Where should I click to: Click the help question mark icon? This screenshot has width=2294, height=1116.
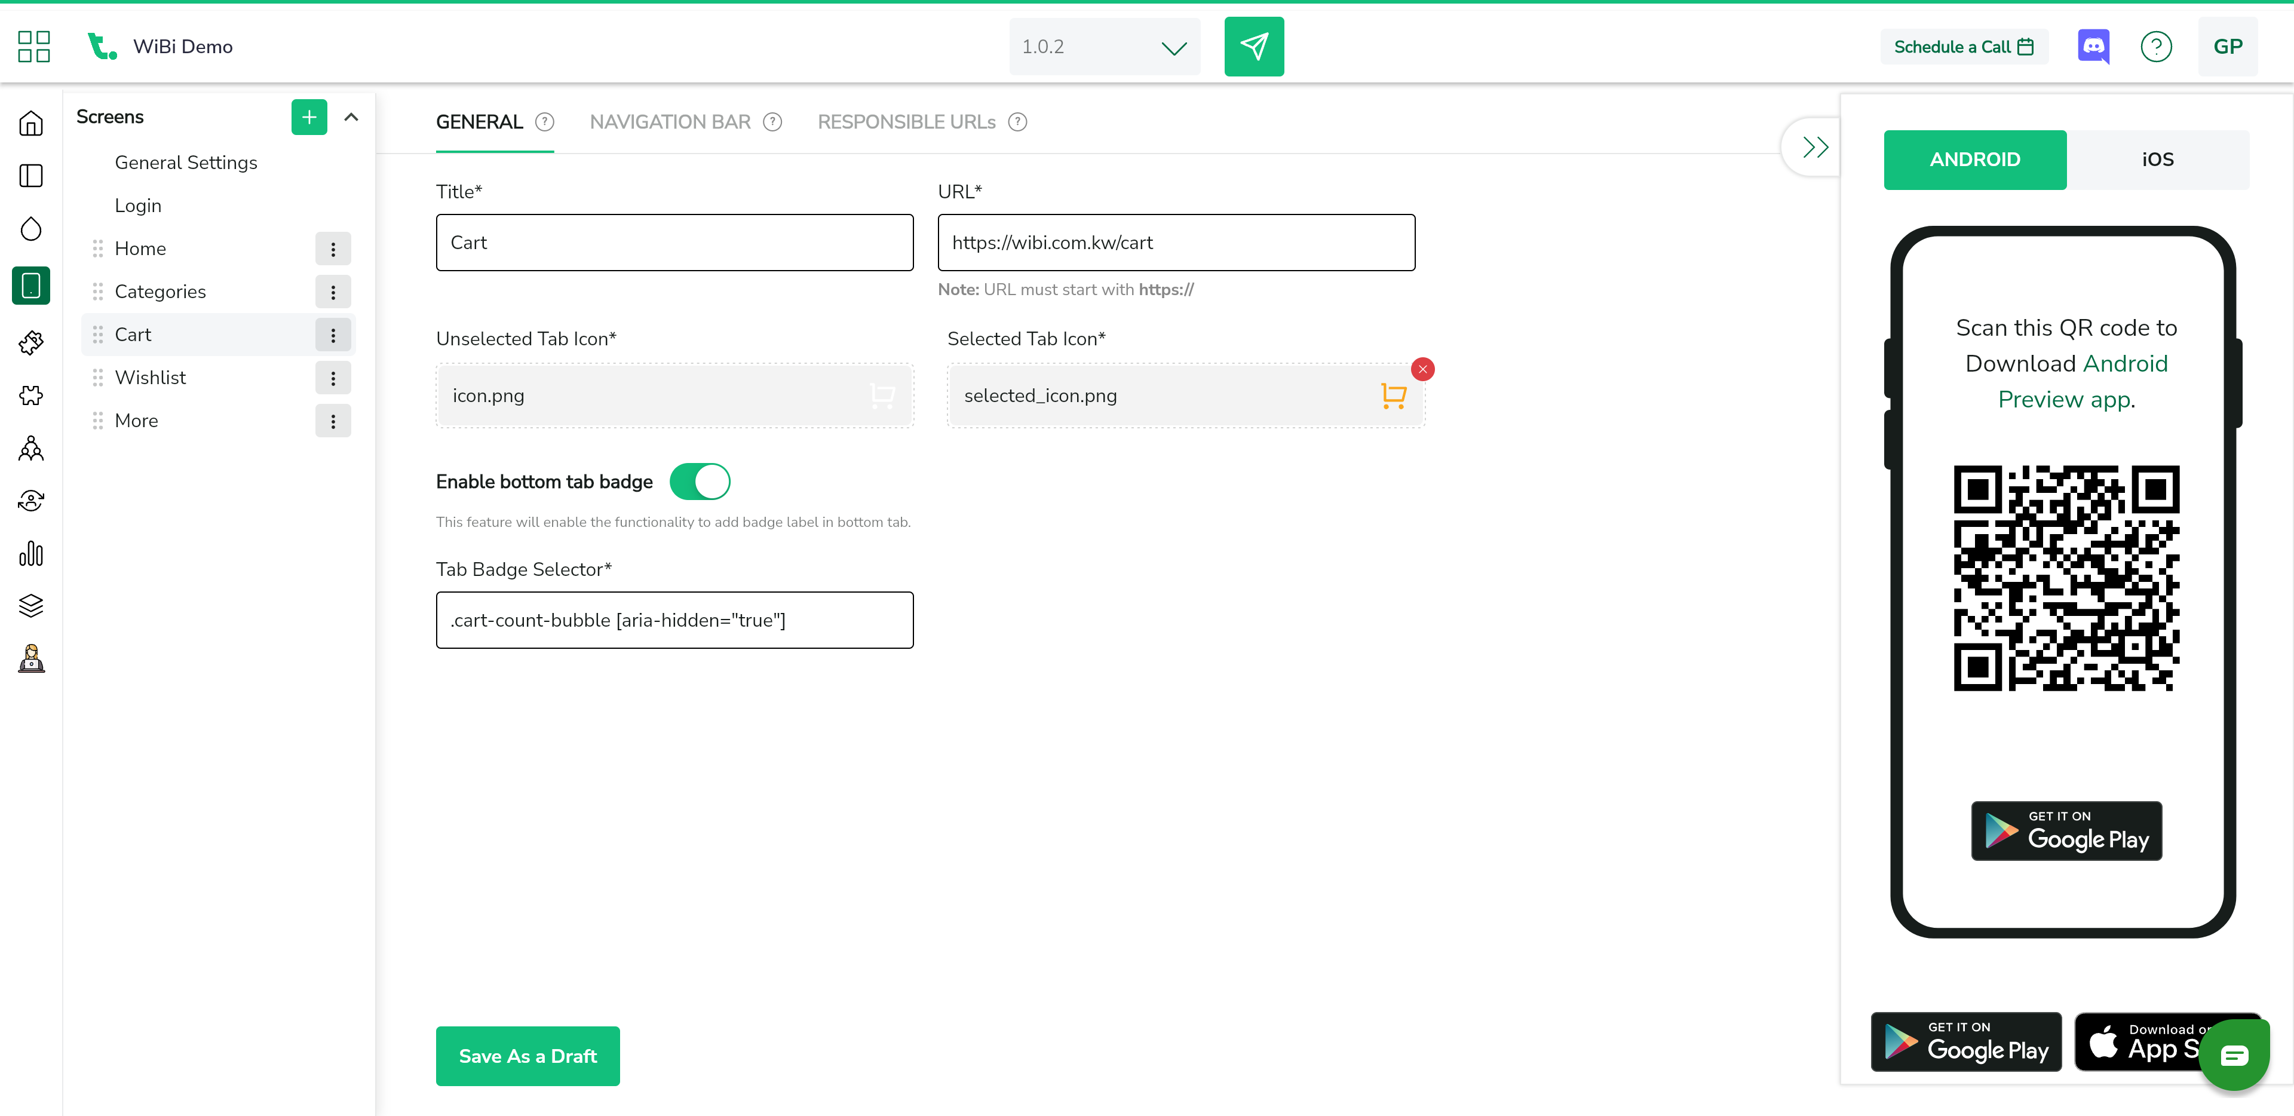pos(2156,47)
